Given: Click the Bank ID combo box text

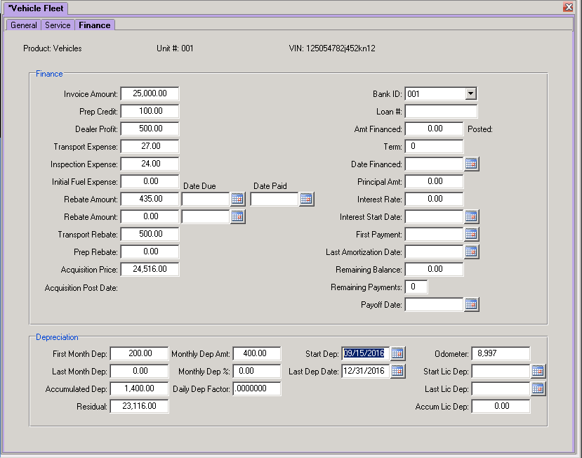Looking at the screenshot, I should coord(435,93).
